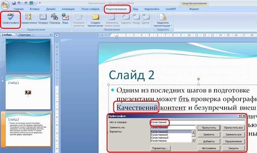Expand the Защитить презентацию dropdown

click(x=164, y=20)
